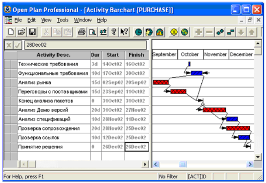Click the Dur column header
266x183 pixels.
point(96,55)
